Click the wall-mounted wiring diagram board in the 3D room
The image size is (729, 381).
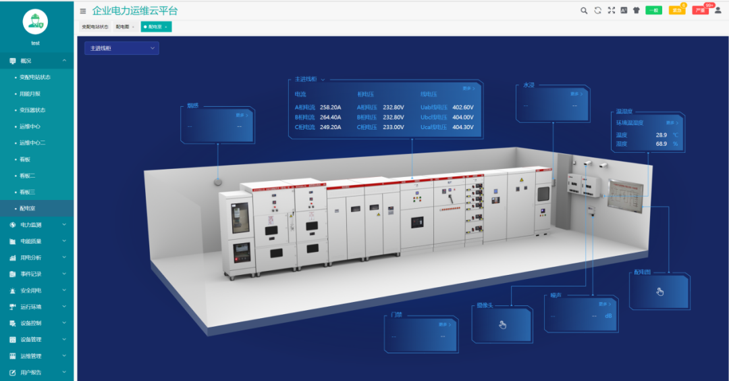pyautogui.click(x=626, y=195)
